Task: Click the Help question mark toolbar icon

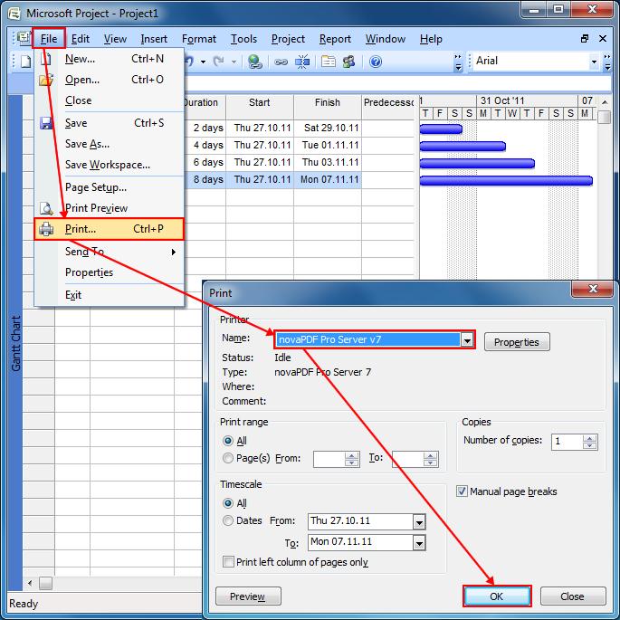Action: (375, 62)
